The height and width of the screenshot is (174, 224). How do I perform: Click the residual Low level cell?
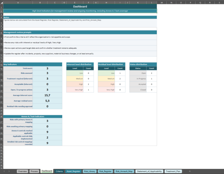[x=106, y=73]
